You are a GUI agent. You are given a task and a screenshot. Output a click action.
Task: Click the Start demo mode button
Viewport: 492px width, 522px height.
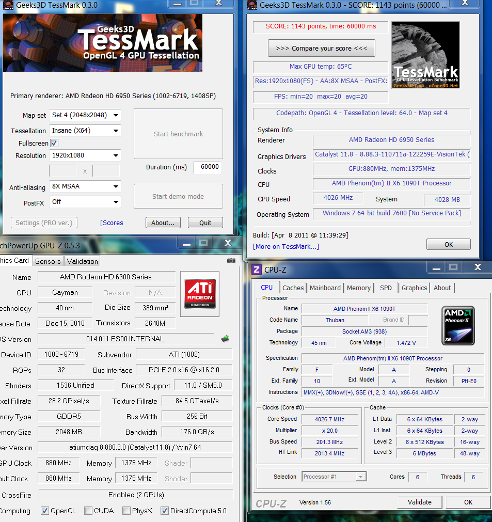click(179, 196)
